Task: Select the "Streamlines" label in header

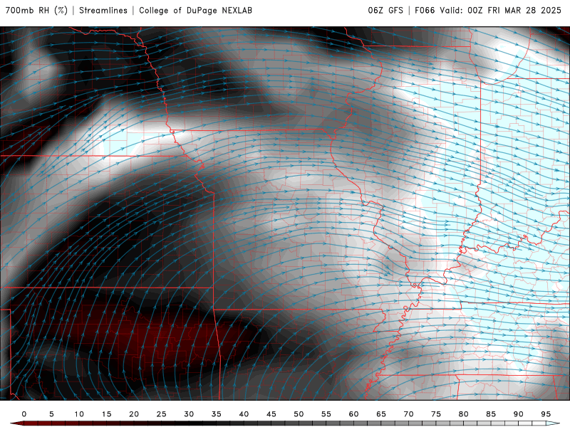Action: 103,11
